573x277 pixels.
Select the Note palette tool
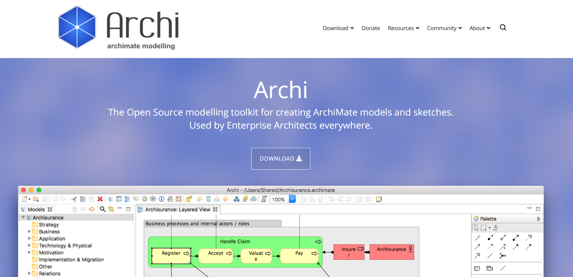[477, 268]
